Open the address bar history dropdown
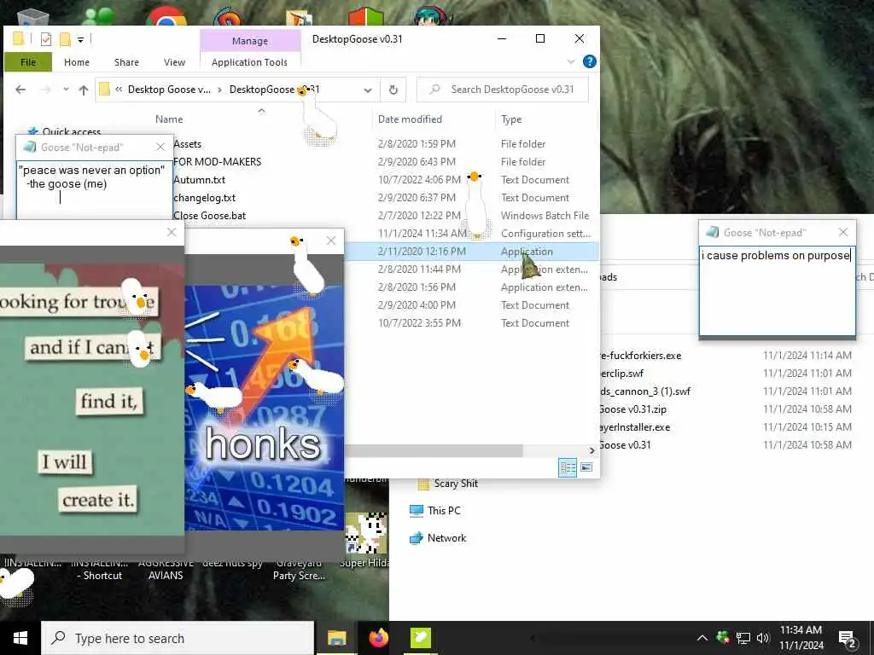This screenshot has height=655, width=874. (367, 90)
